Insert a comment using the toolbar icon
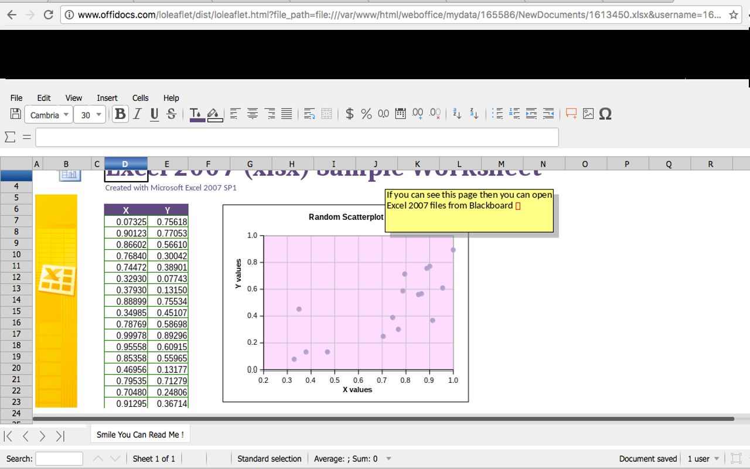Image resolution: width=750 pixels, height=469 pixels. tap(571, 114)
